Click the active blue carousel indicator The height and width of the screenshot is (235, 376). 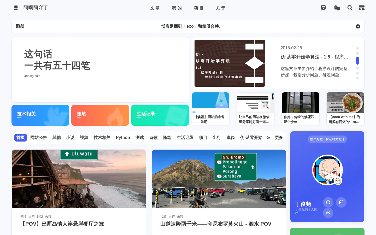(357, 61)
